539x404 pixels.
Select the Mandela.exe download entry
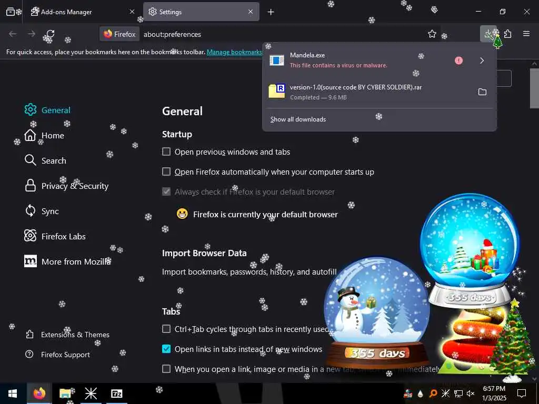tap(357, 60)
